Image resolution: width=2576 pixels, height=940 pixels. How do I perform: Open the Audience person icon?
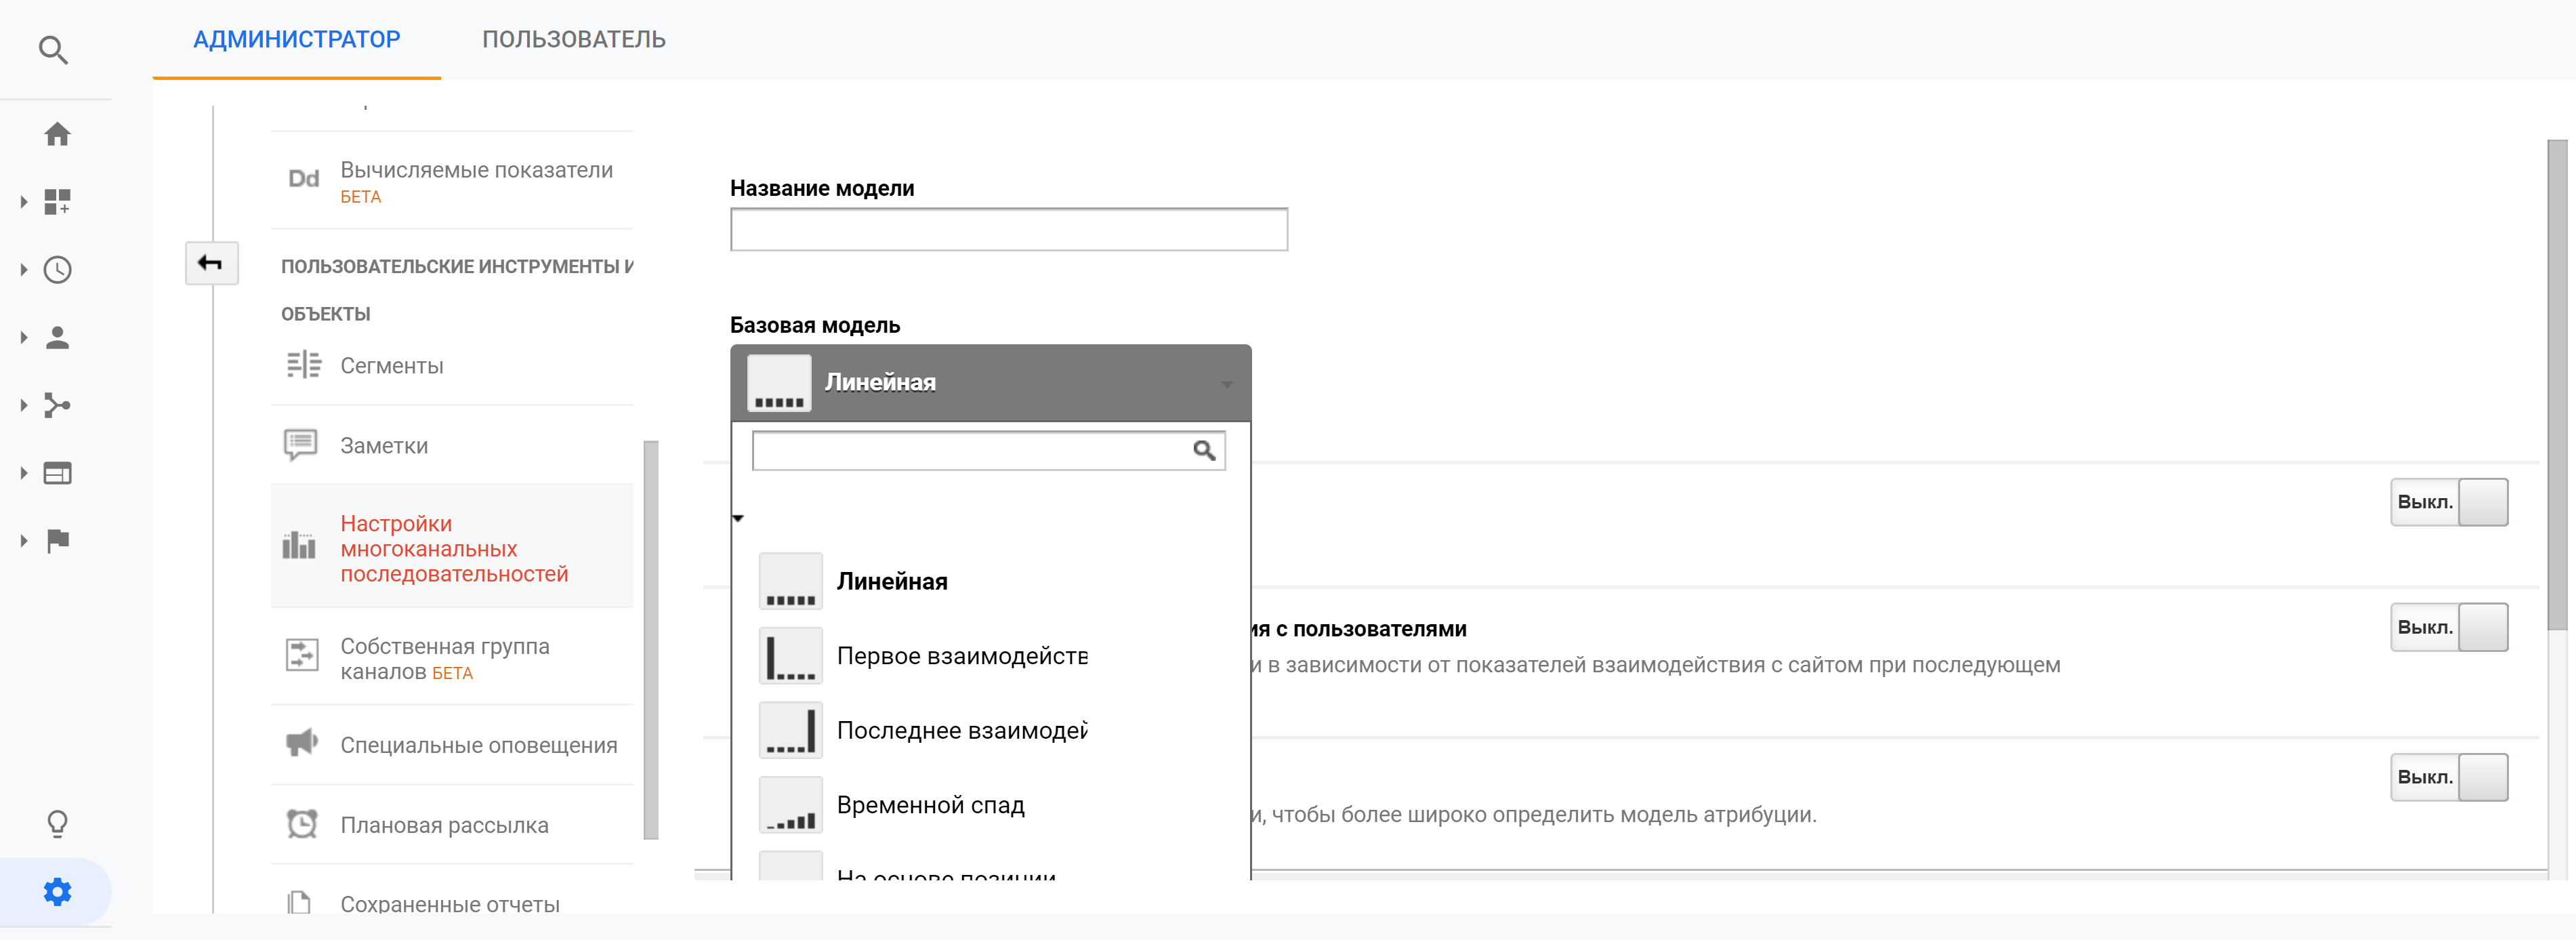click(57, 338)
